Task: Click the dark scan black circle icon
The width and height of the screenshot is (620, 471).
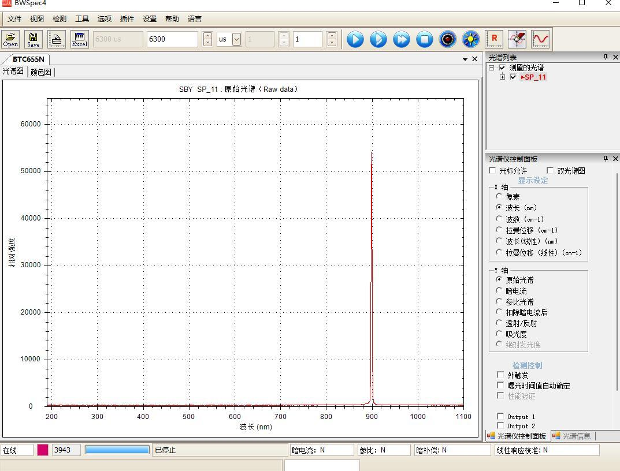Action: tap(448, 39)
